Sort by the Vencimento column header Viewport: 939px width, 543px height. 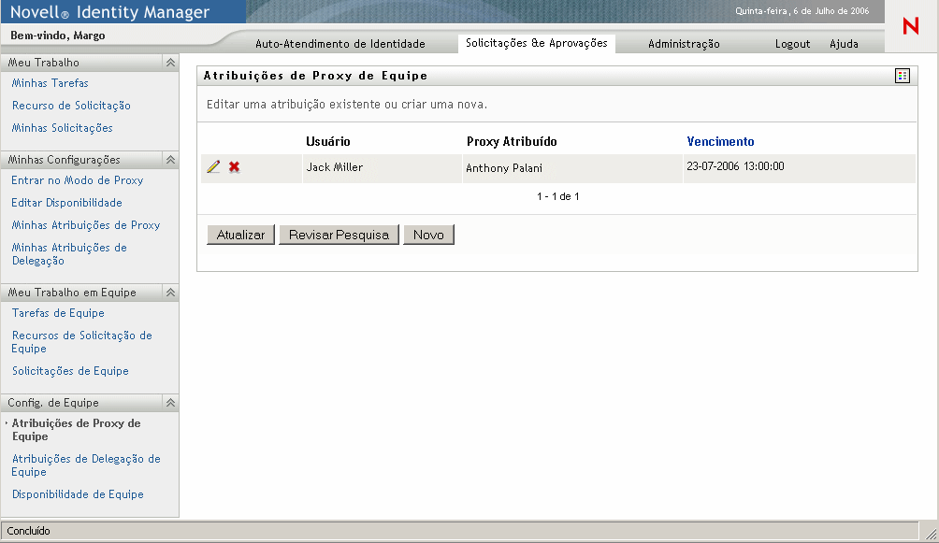click(720, 142)
